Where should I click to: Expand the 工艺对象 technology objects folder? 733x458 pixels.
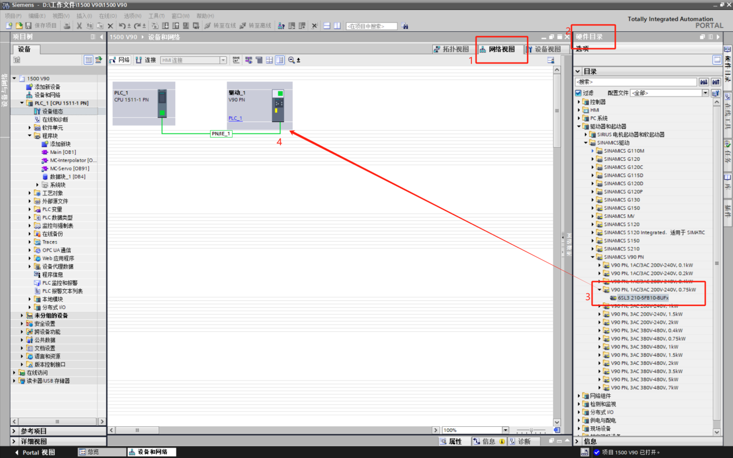pos(30,193)
